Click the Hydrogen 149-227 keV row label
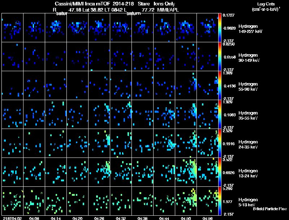Image resolution: width=289 pixels, height=220 pixels. [250, 29]
